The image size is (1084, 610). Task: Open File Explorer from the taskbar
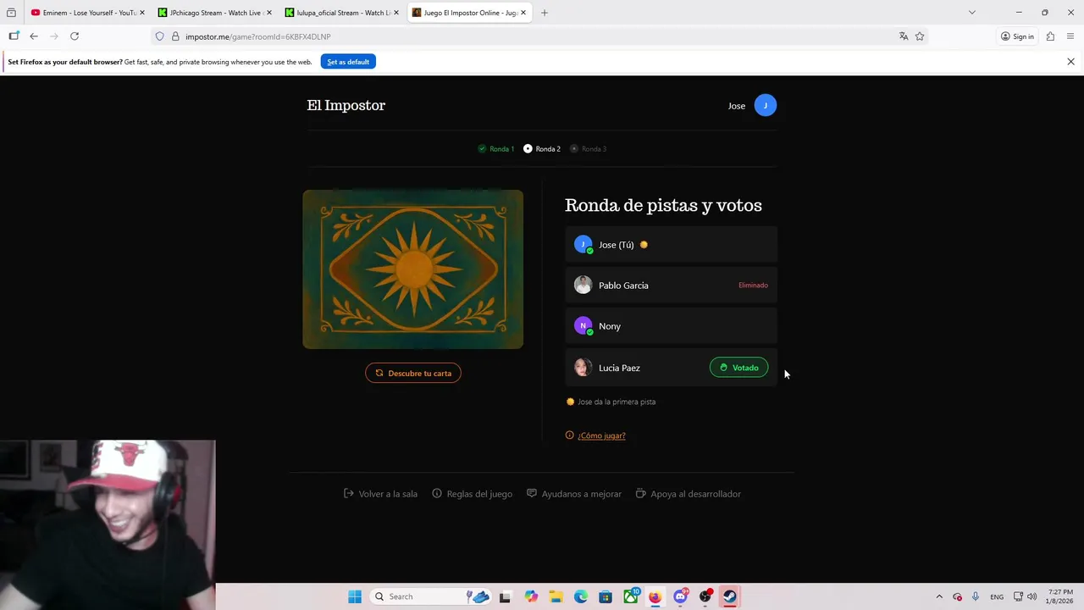click(x=556, y=596)
